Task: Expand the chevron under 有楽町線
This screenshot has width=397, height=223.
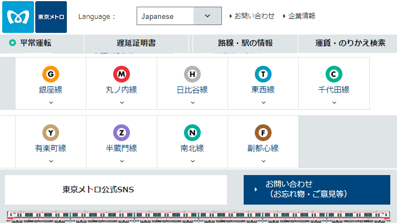Action: coord(51,161)
